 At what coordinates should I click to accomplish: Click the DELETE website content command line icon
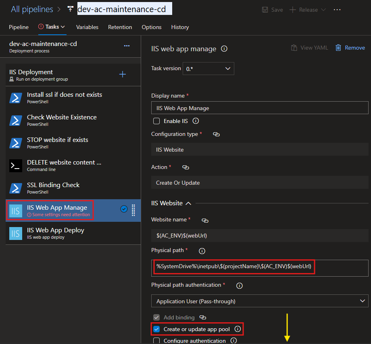(16, 166)
